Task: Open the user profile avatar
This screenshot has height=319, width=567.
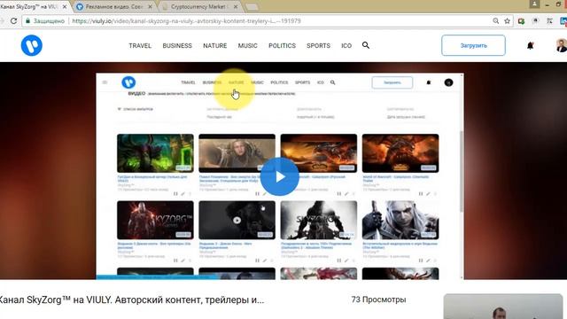Action: [x=561, y=45]
